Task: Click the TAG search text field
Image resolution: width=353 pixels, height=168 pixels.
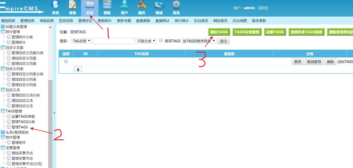Action: pos(114,41)
